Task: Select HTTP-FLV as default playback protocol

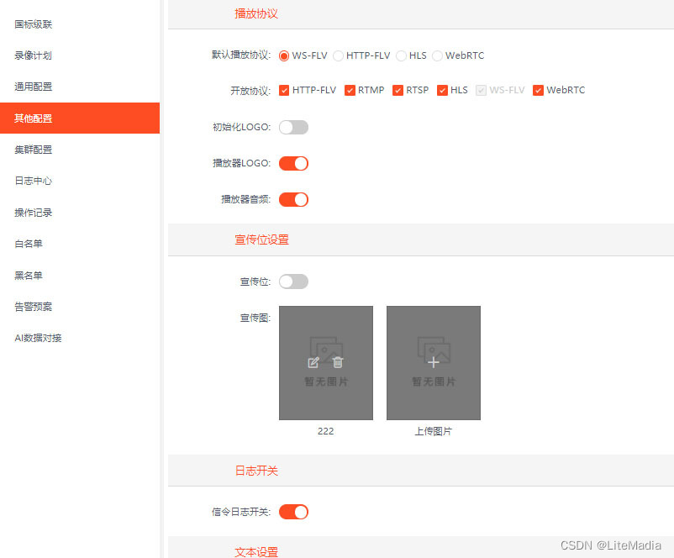Action: coord(339,56)
